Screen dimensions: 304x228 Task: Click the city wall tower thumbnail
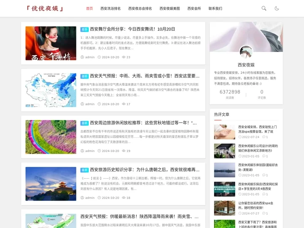click(x=51, y=184)
